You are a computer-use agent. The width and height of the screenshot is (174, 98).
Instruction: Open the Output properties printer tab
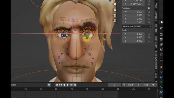click(161, 39)
